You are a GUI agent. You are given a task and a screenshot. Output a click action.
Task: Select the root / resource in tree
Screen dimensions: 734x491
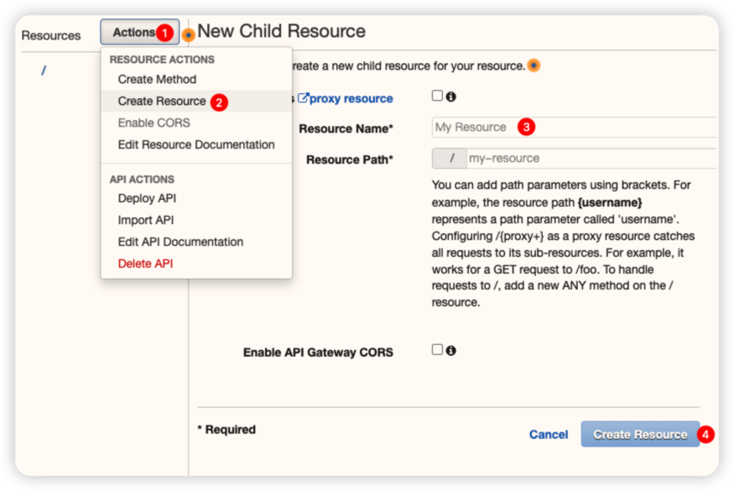pyautogui.click(x=44, y=71)
